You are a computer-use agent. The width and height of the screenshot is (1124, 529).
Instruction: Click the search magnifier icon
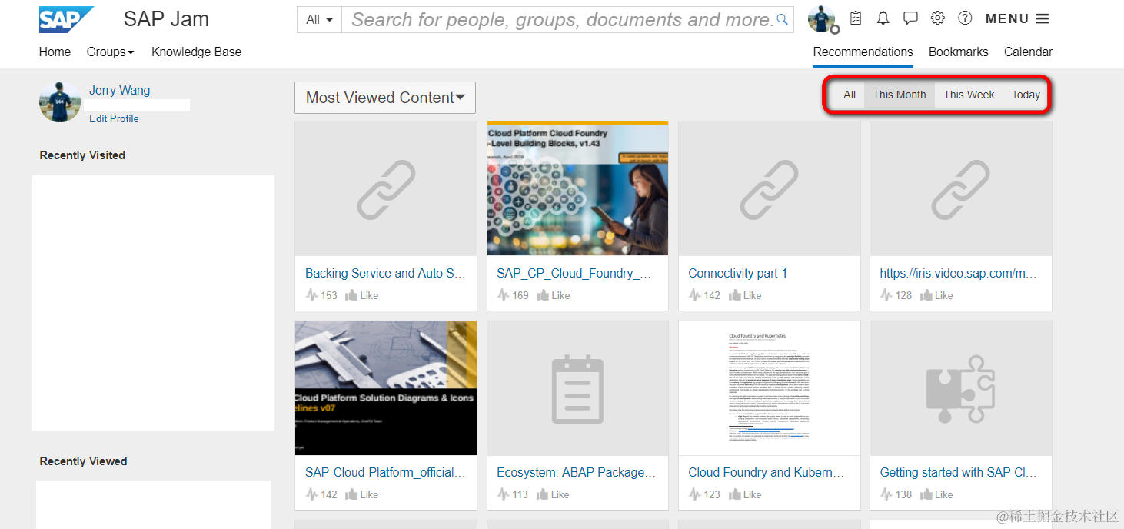point(783,19)
